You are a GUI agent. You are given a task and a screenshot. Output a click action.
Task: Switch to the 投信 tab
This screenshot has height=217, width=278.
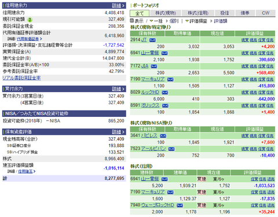(225, 13)
